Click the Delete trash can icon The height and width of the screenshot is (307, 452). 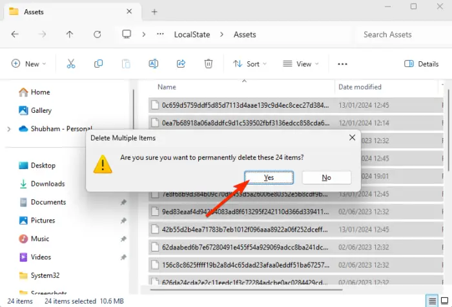coord(209,64)
